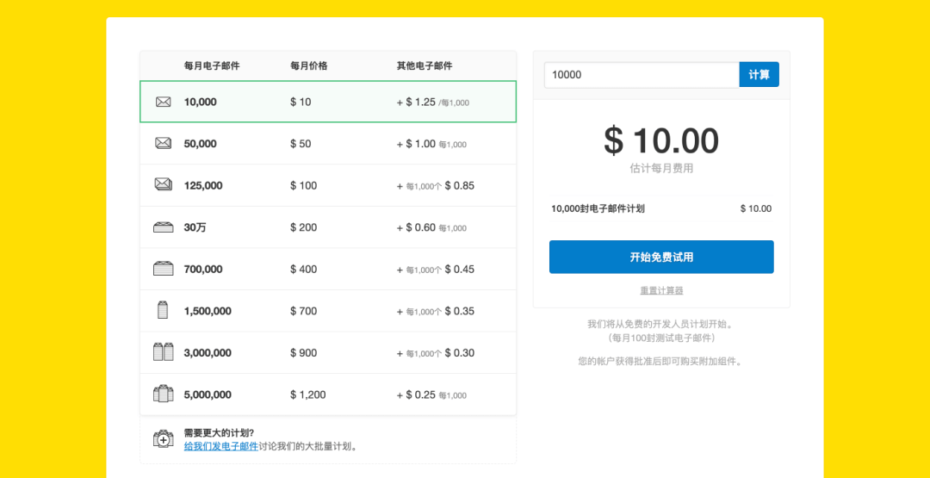Image resolution: width=930 pixels, height=478 pixels.
Task: Click the mail pile icon for 700,000 plan
Action: point(163,269)
